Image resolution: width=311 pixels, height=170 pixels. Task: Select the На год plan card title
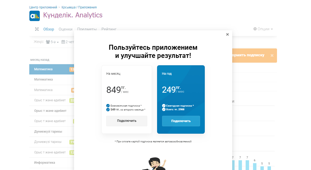(x=167, y=73)
